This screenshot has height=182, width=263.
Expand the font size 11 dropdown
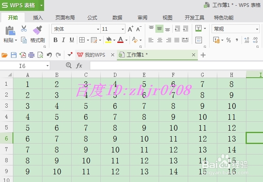coord(123,29)
